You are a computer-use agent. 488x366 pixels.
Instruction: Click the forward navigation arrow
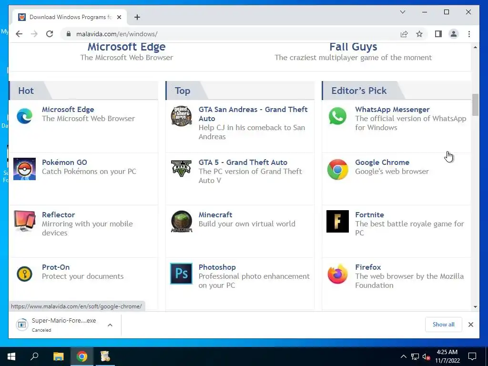click(x=34, y=34)
